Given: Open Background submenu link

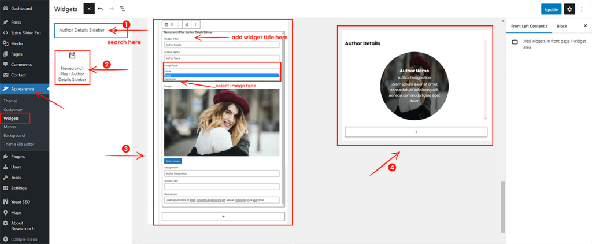Looking at the screenshot, I should click(x=14, y=136).
